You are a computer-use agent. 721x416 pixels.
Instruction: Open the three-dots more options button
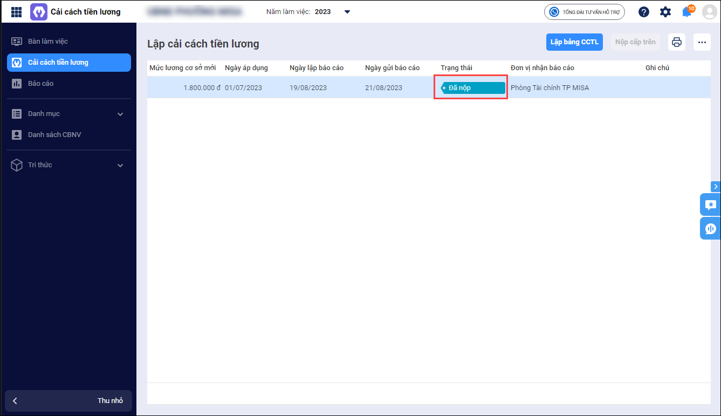click(702, 42)
